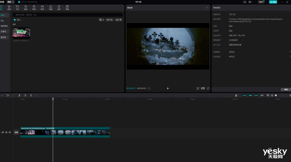
Task: Enter fullscreen preview in player
Action: (x=208, y=88)
